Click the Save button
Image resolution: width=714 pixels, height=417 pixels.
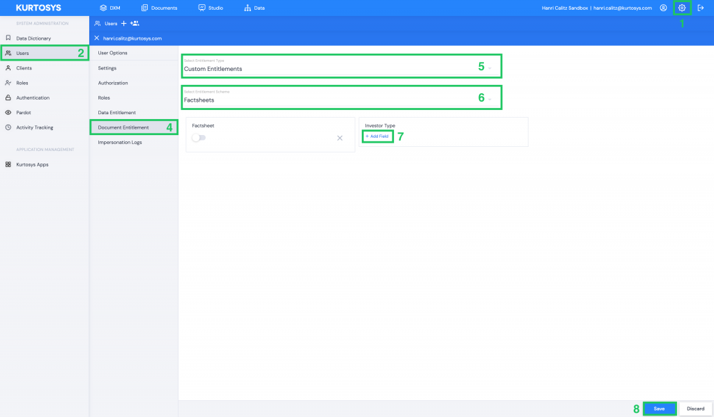pyautogui.click(x=659, y=409)
